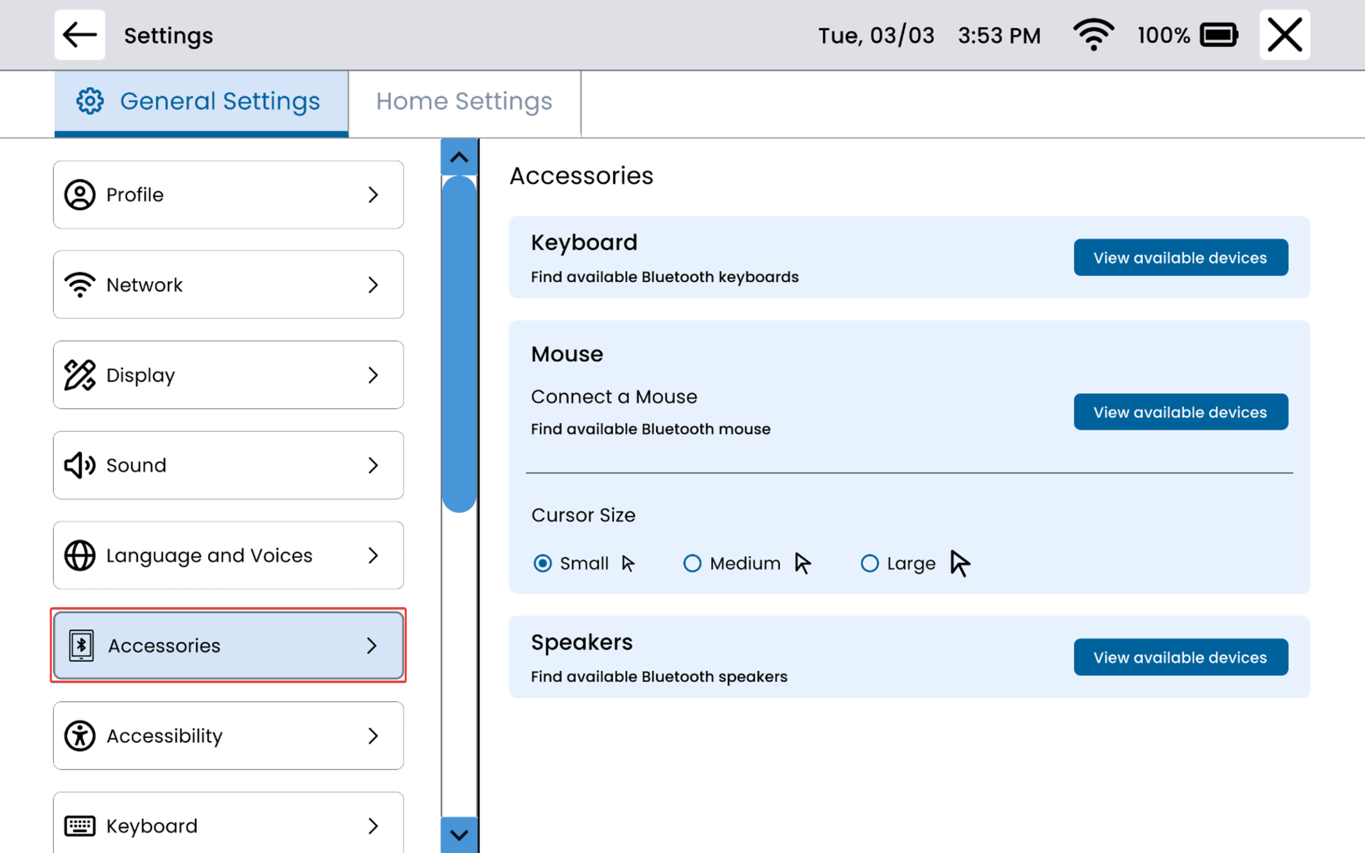Click the Language and Voices globe icon
Image resolution: width=1365 pixels, height=853 pixels.
tap(79, 556)
